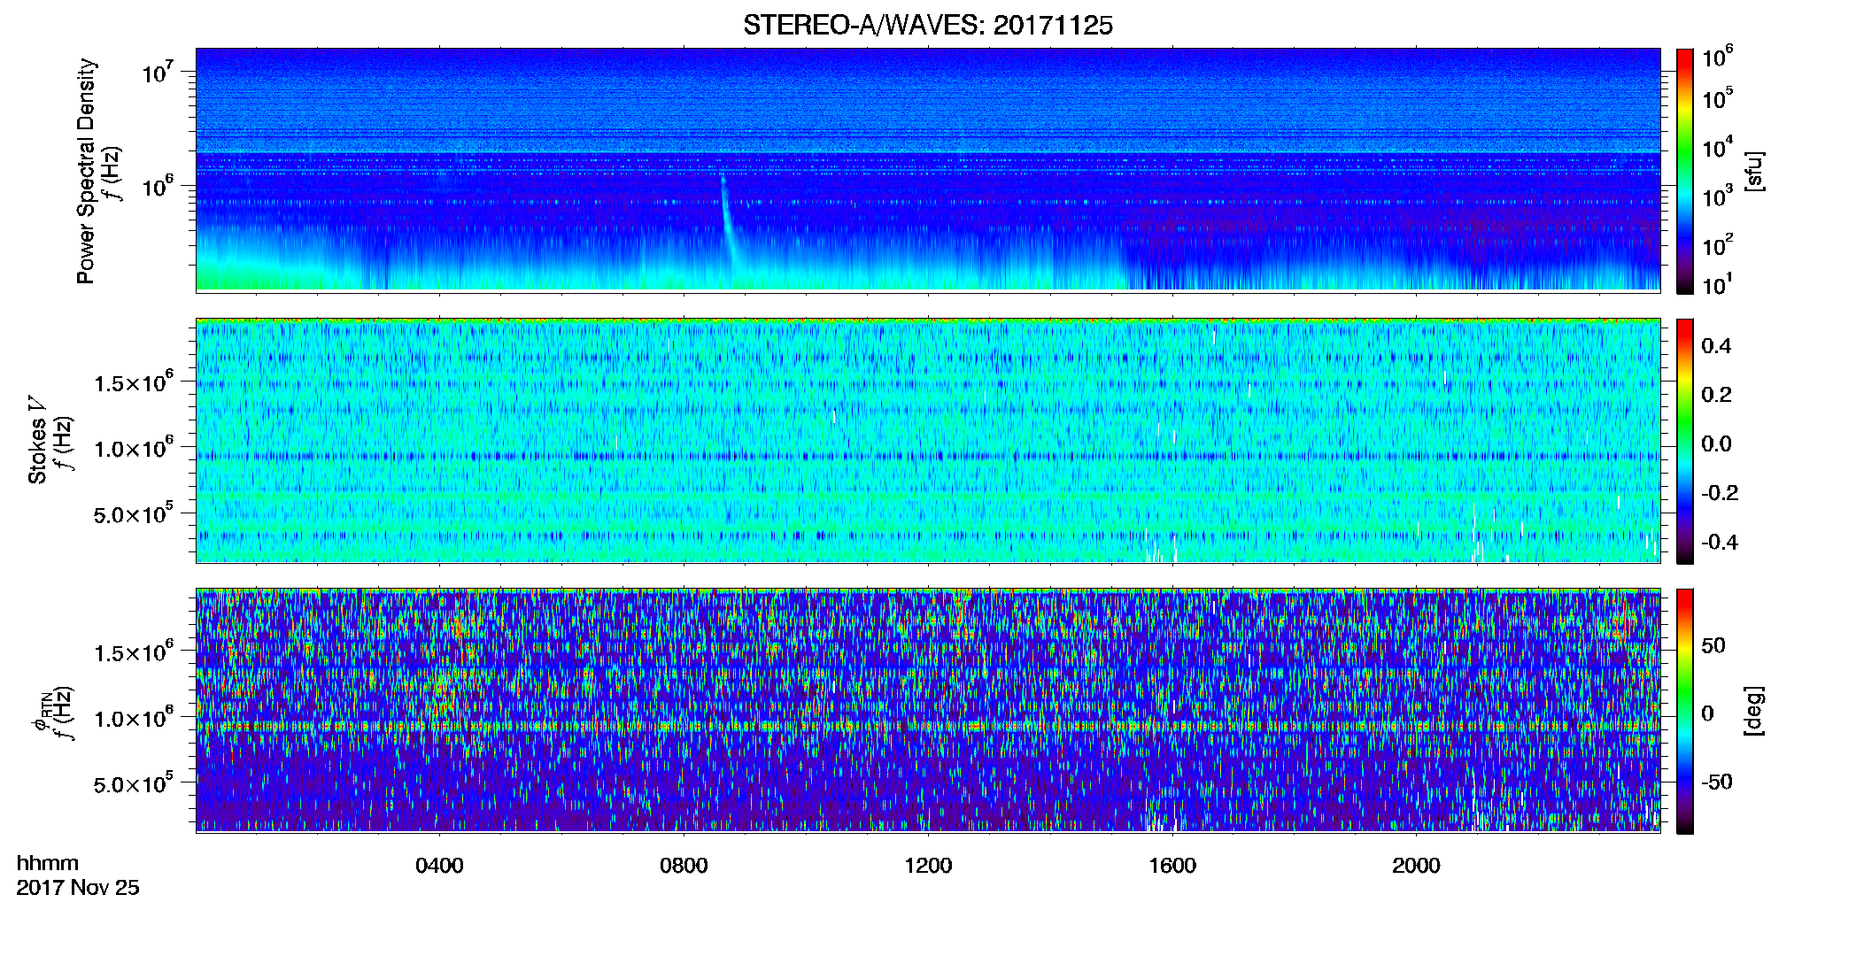The width and height of the screenshot is (1856, 956).
Task: Click the 5.0×10^5 tick on the φ RTN axis
Action: click(134, 783)
